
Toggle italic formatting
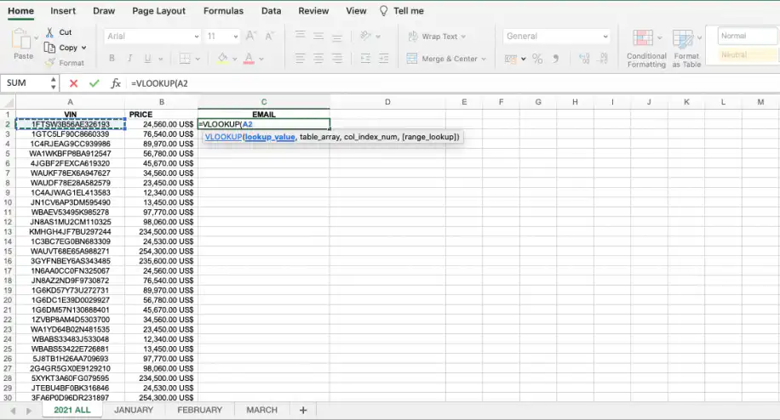129,59
